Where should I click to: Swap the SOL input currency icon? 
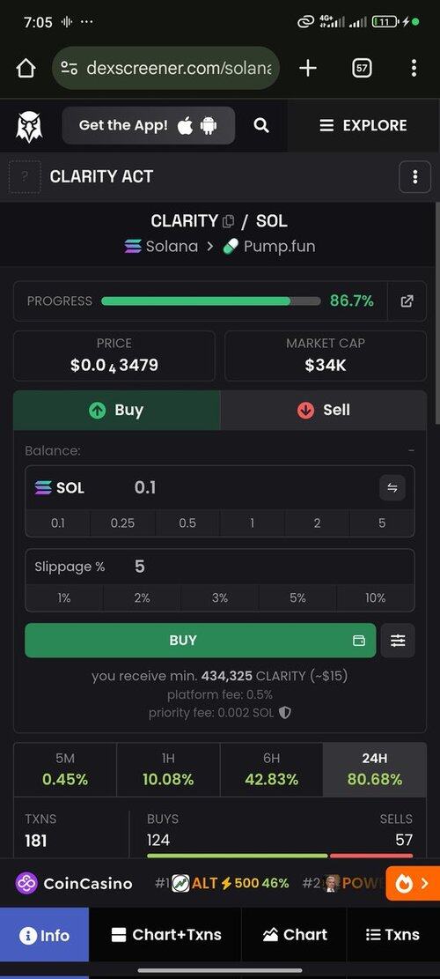pyautogui.click(x=392, y=487)
